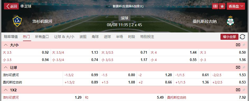The height and width of the screenshot is (101, 249).
Task: Select handicap +1.5 odds 1.08
Action: (x=118, y=82)
